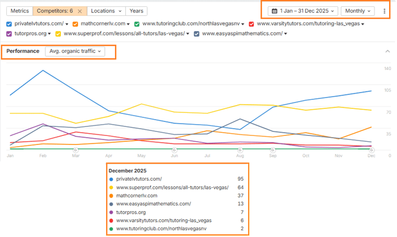Uncheck the privatelvtutors.com/ checkbox
The width and height of the screenshot is (397, 237).
pyautogui.click(x=9, y=24)
